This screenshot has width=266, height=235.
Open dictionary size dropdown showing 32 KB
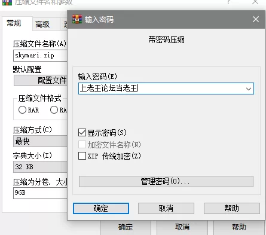[x=41, y=167]
